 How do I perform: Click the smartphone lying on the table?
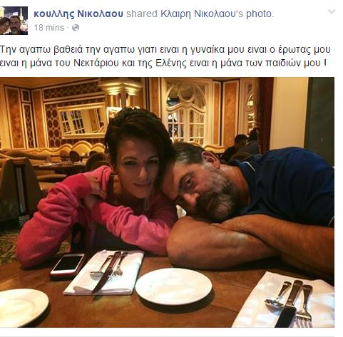pos(68,266)
